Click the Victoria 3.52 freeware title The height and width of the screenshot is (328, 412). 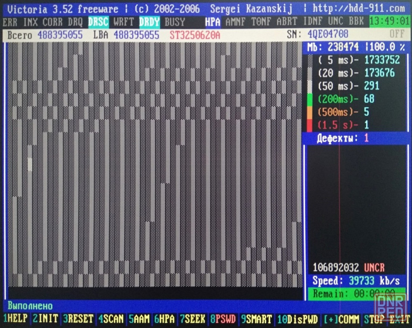pyautogui.click(x=63, y=9)
